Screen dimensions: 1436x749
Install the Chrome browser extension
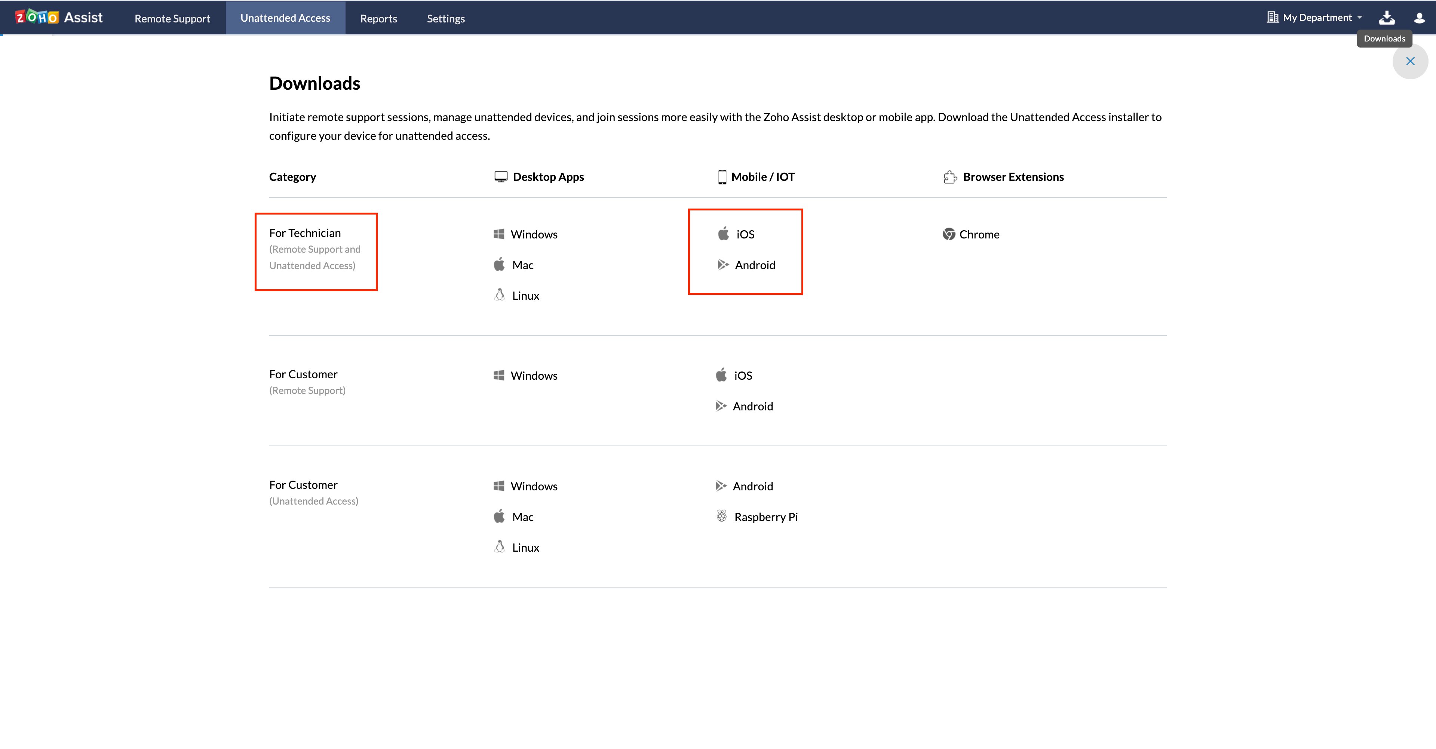(978, 235)
